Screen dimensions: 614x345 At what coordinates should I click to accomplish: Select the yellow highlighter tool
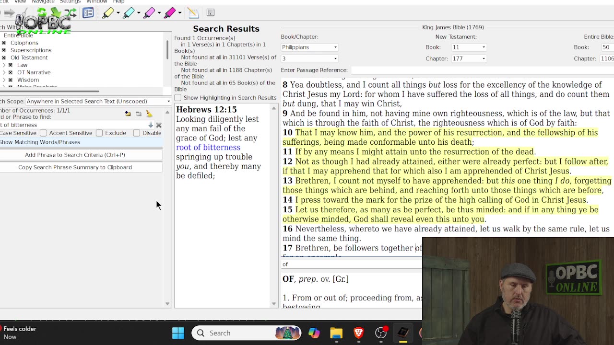click(x=107, y=12)
